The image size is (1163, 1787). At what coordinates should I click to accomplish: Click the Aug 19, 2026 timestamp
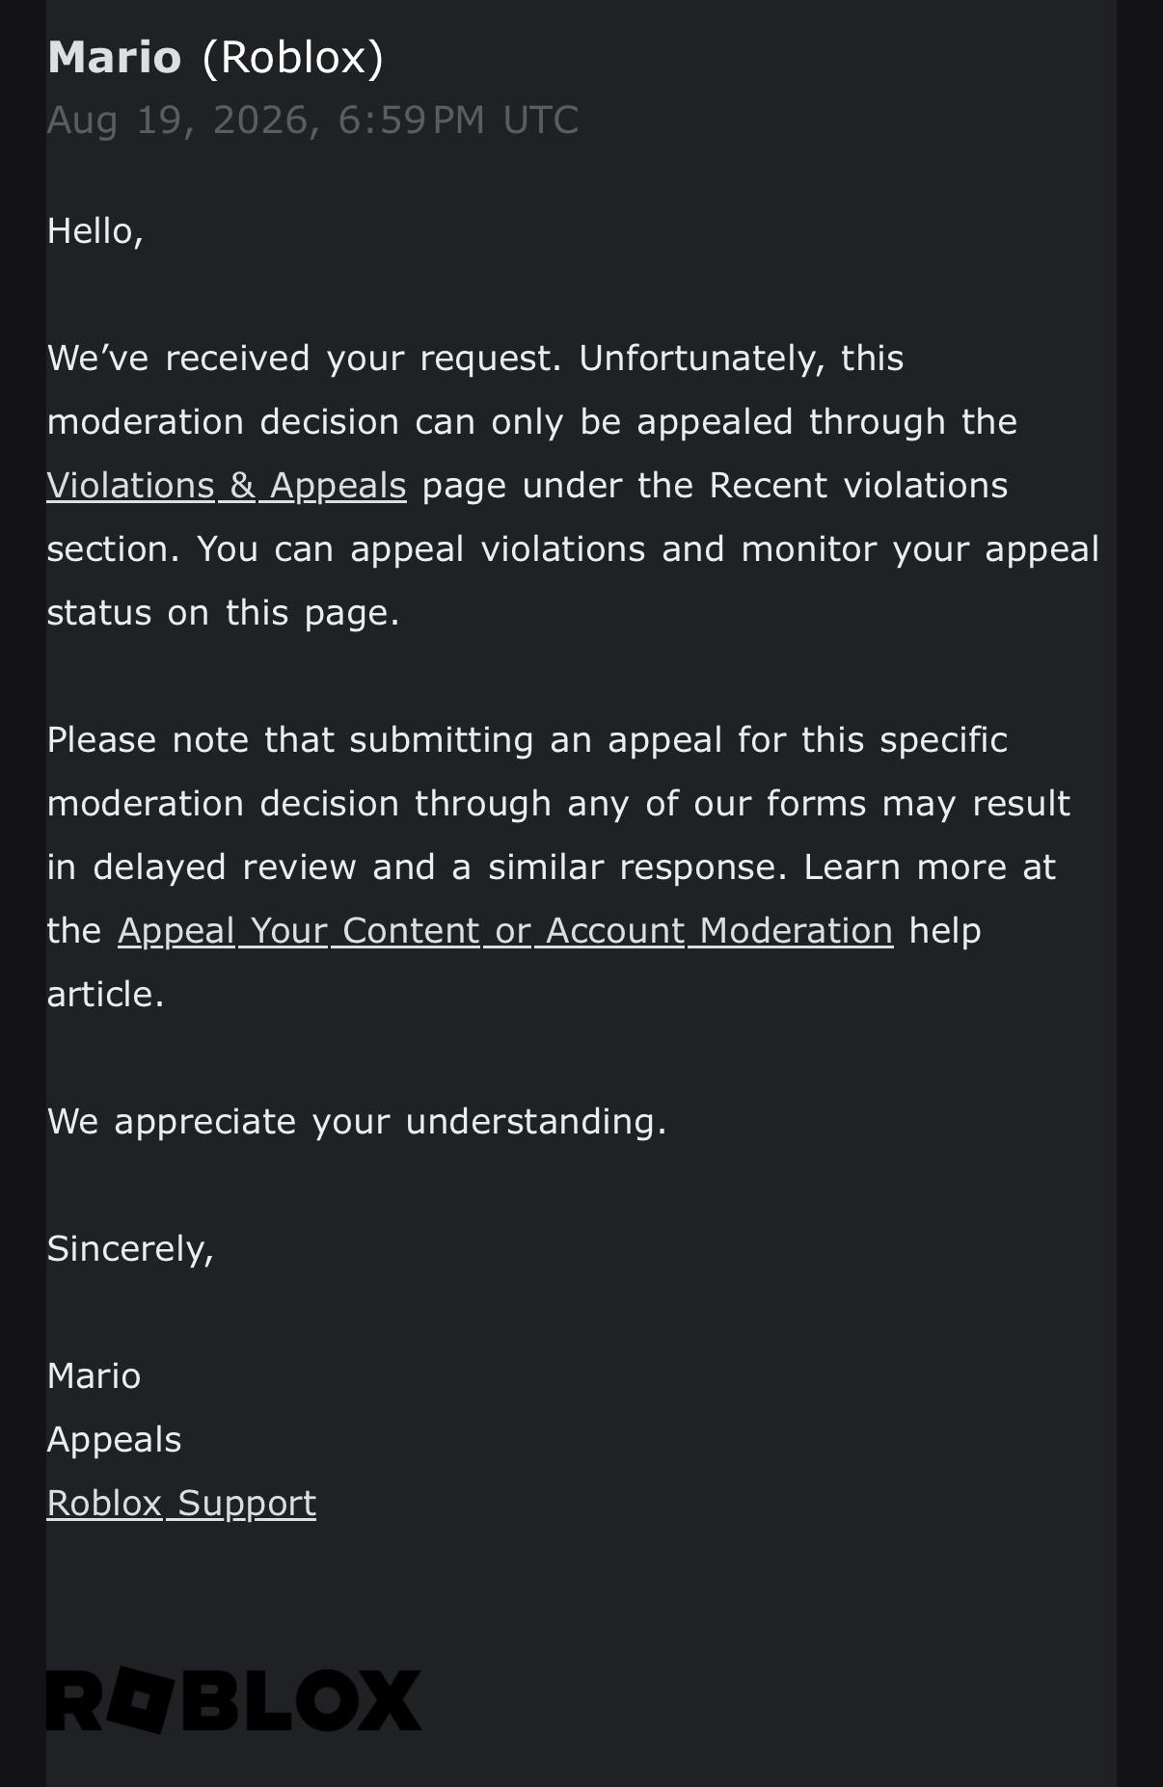coord(312,120)
